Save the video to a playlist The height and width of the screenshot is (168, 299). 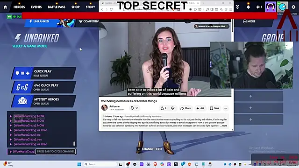[214, 108]
